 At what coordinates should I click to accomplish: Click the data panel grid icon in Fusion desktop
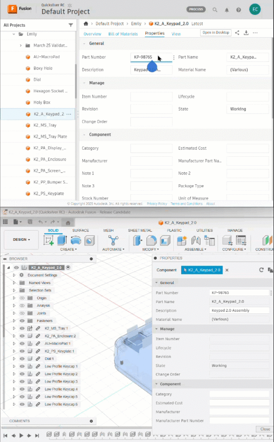click(5, 222)
